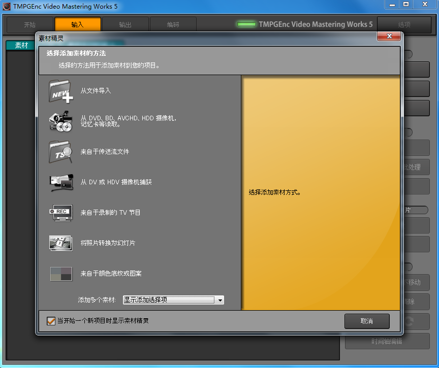Click the import-from-file NEW folder icon
439x368 pixels.
(x=61, y=91)
